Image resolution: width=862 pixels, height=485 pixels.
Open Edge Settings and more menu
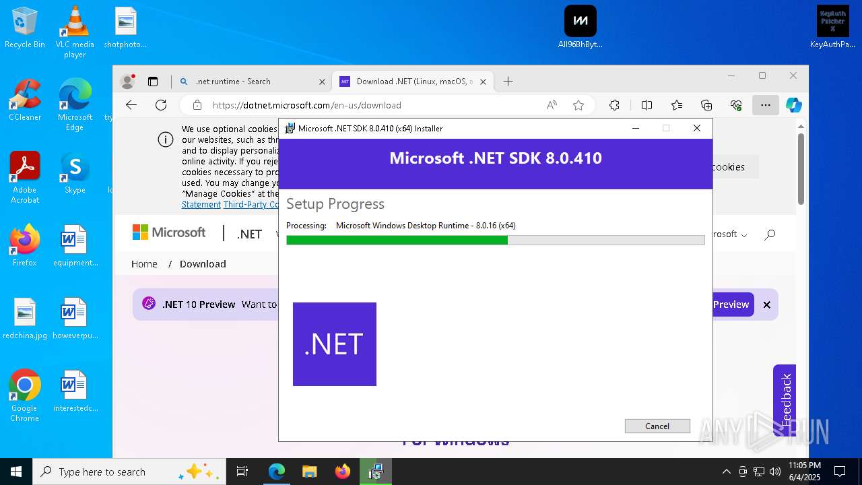tap(766, 105)
